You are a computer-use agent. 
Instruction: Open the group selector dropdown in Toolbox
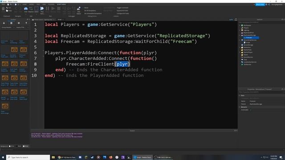pos(22,28)
